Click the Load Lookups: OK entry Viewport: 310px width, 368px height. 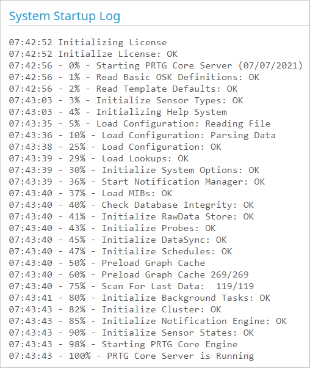point(99,159)
